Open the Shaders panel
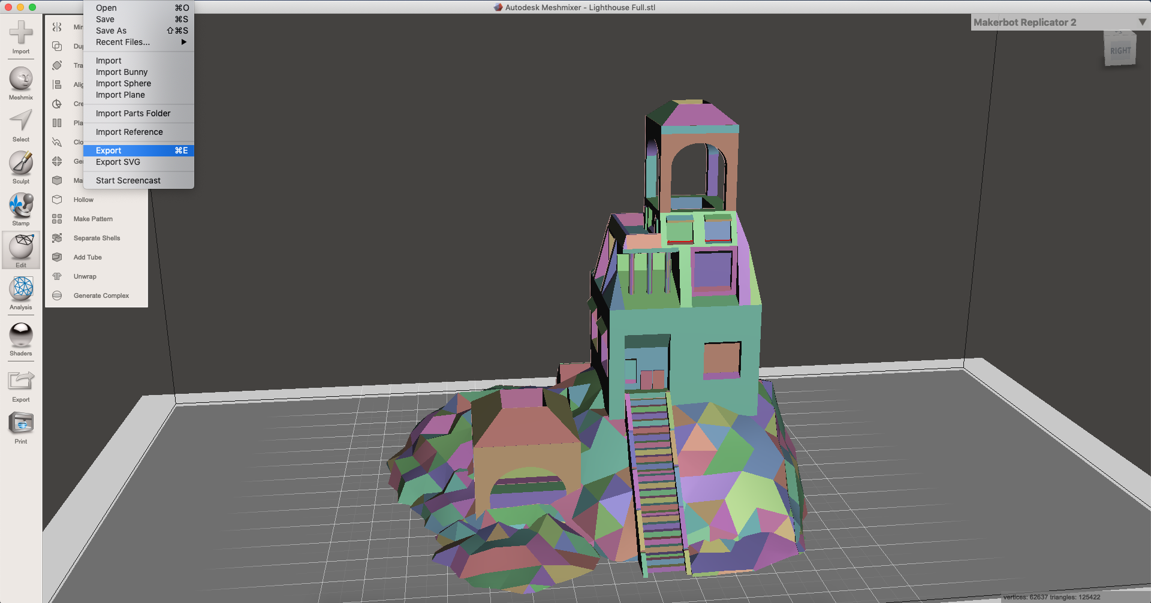The width and height of the screenshot is (1151, 603). pos(21,339)
